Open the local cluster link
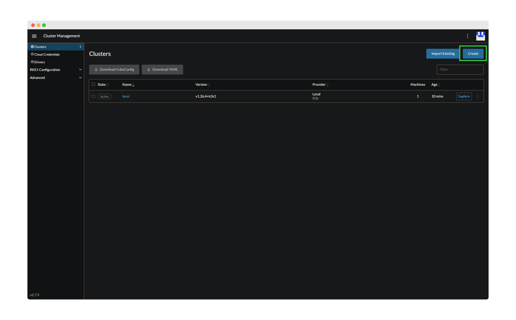Screen dimensions: 516x320 [x=126, y=96]
